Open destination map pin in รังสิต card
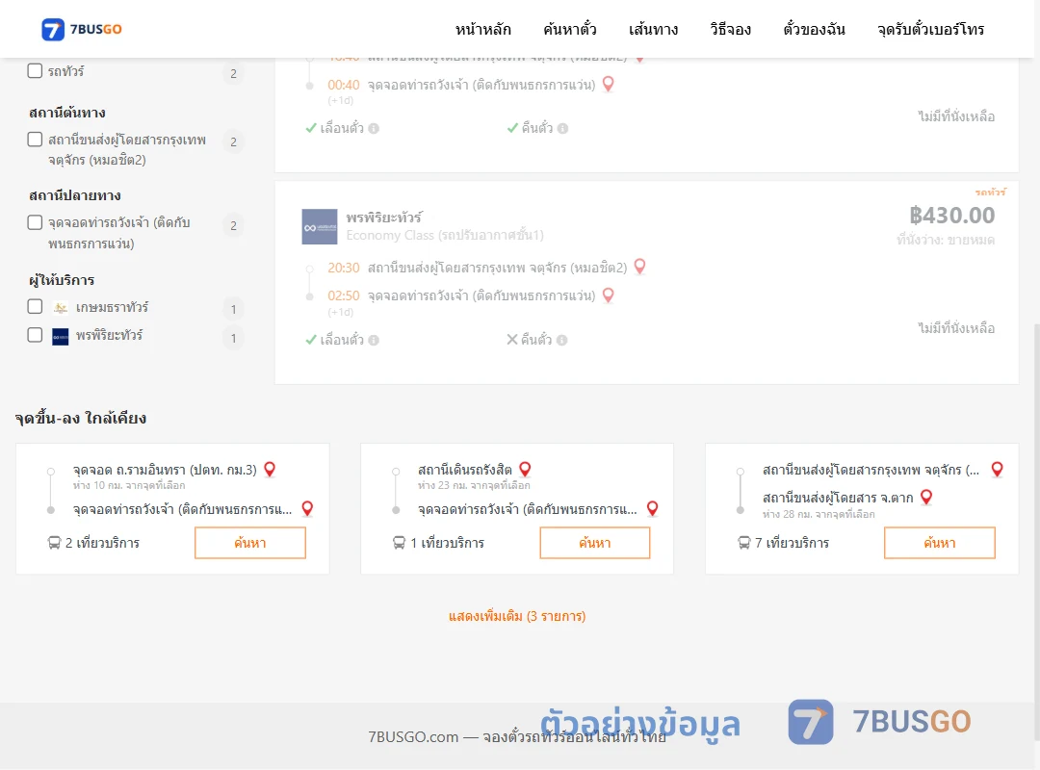The image size is (1040, 770). pos(652,509)
